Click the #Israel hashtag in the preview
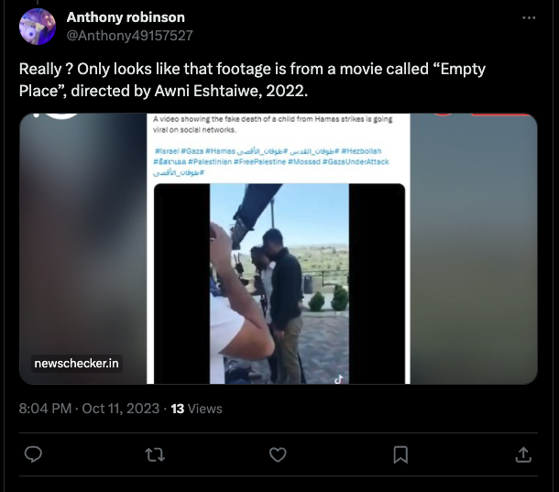The image size is (559, 492). pyautogui.click(x=166, y=150)
